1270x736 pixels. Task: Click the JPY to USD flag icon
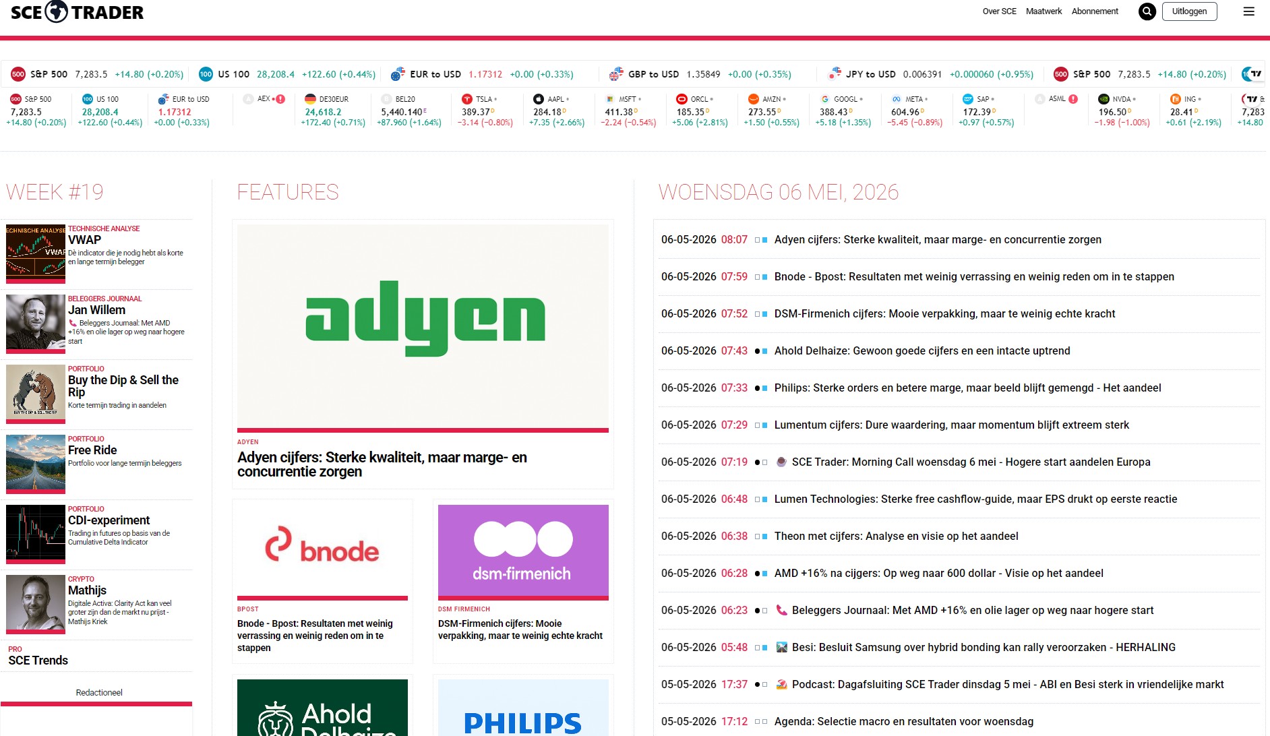[x=834, y=73]
